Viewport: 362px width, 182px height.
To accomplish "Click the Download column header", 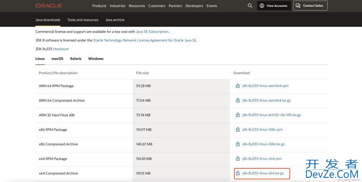I will pos(241,73).
